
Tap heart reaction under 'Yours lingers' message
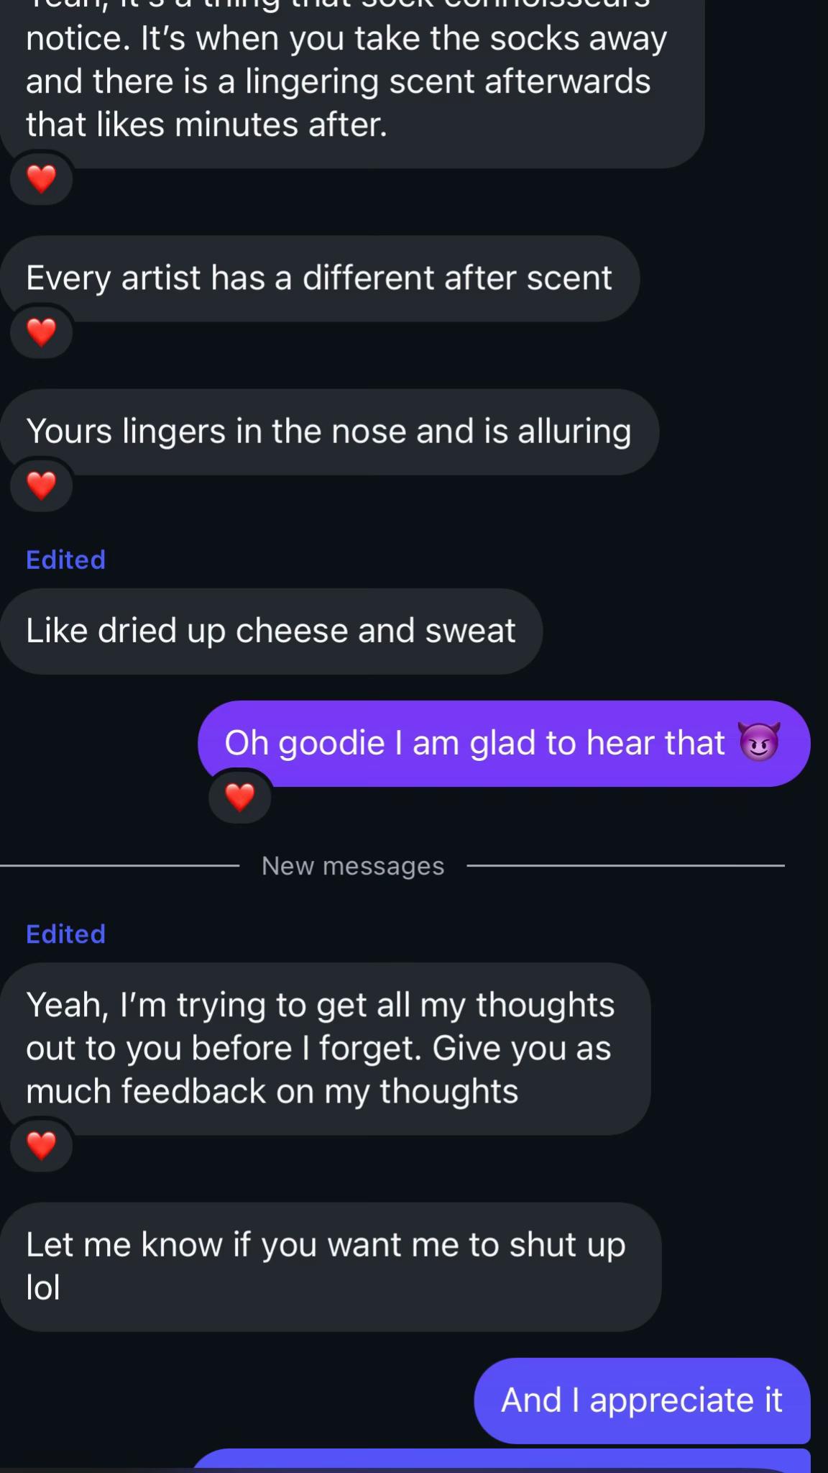tap(41, 485)
